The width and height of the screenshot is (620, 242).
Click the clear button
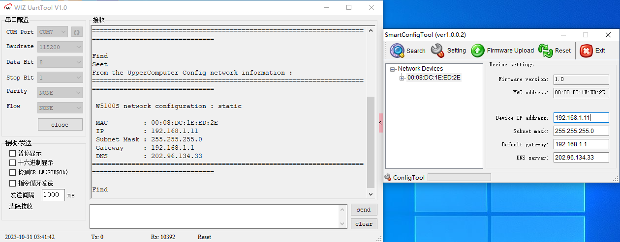364,224
